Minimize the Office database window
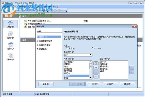This screenshot has width=145, height=97. 131,3
